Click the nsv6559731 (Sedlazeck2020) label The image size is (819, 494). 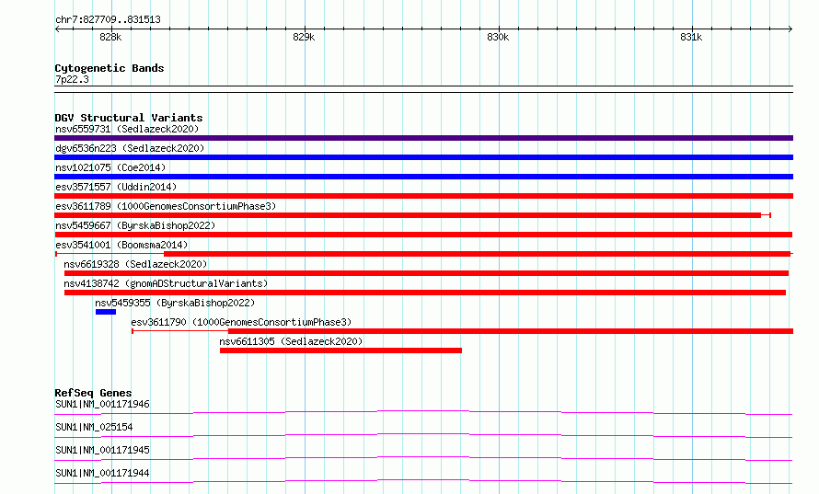point(127,129)
